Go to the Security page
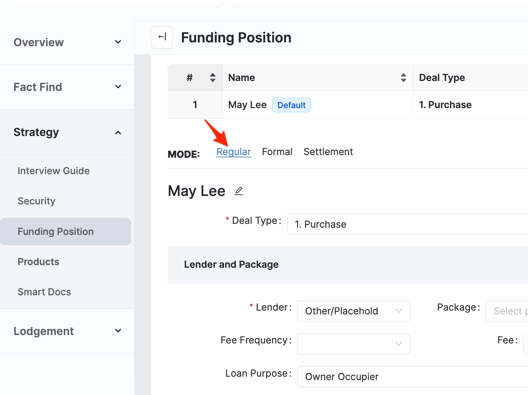The height and width of the screenshot is (395, 528). coord(37,201)
